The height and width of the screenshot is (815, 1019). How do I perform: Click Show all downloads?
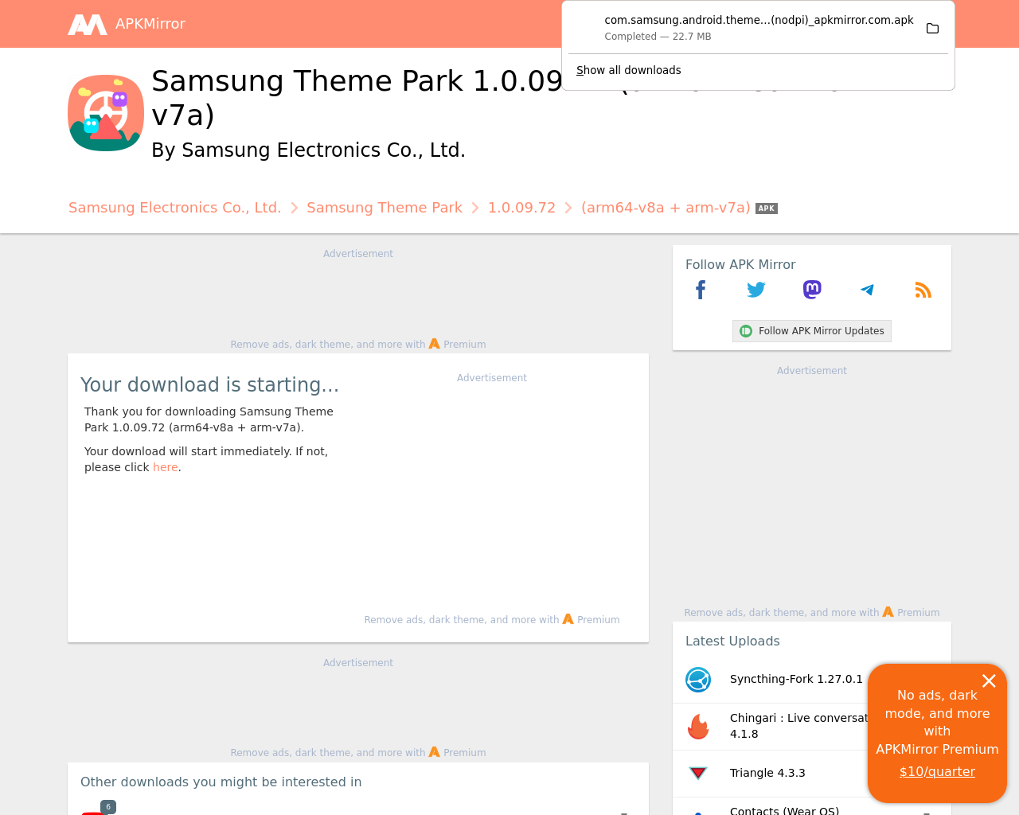point(629,70)
